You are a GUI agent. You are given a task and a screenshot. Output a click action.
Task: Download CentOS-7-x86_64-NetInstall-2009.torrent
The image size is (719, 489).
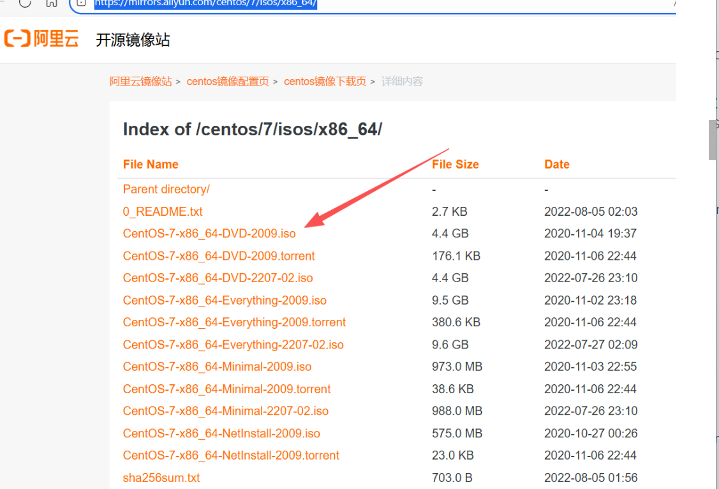click(231, 456)
